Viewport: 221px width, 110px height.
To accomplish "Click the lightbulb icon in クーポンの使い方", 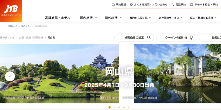I will 191,37.
